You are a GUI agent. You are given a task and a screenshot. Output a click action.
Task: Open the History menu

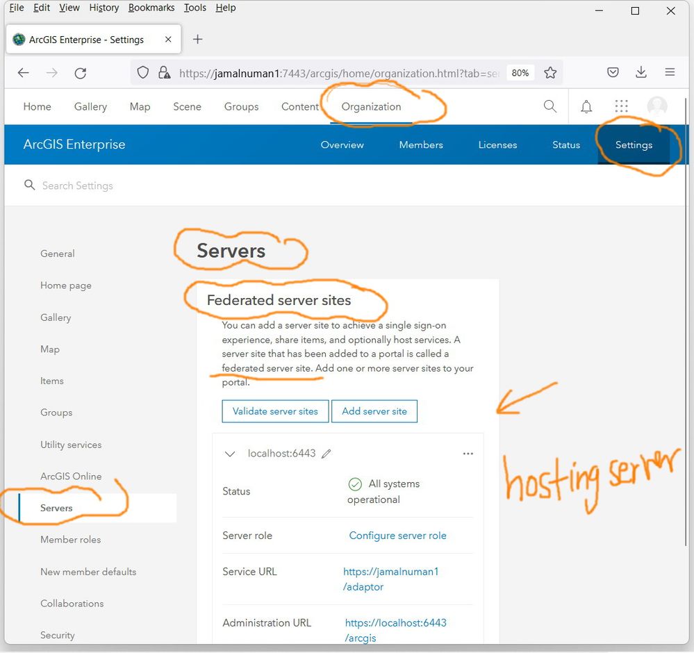(x=104, y=8)
